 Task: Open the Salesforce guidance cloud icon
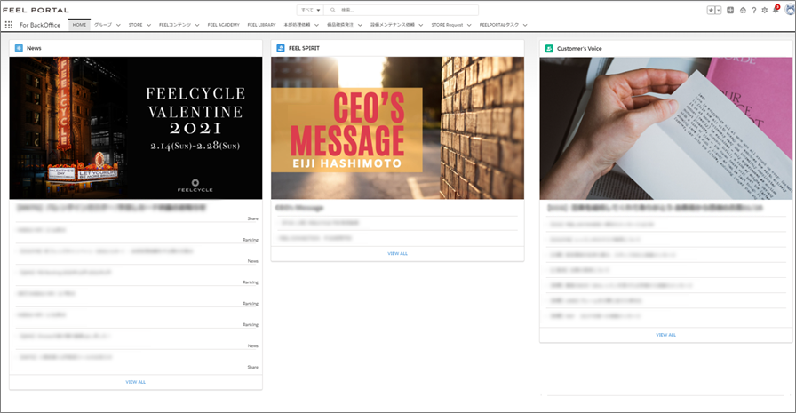tap(743, 10)
